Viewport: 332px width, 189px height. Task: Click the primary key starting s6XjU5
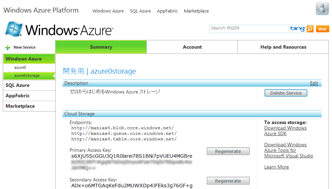[132, 156]
